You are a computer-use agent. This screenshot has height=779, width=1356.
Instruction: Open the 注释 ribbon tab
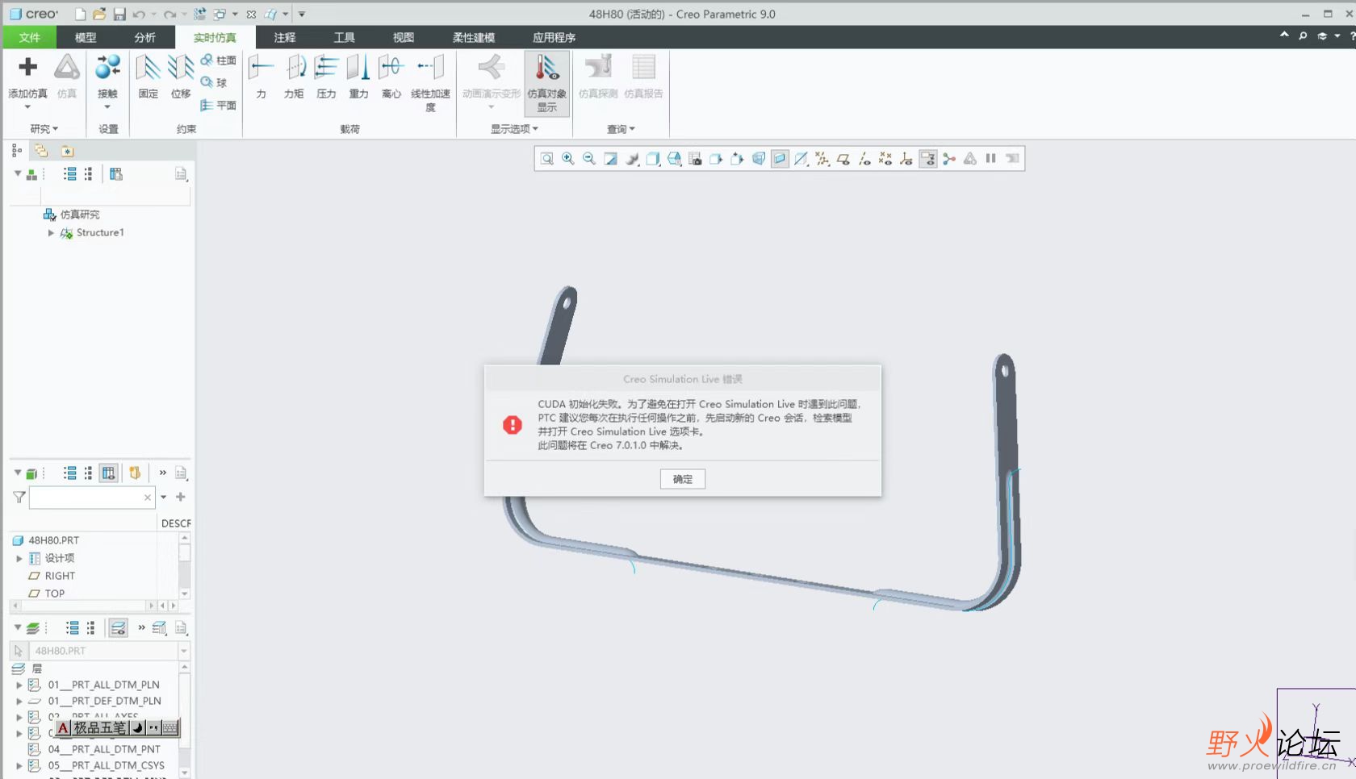pyautogui.click(x=284, y=37)
